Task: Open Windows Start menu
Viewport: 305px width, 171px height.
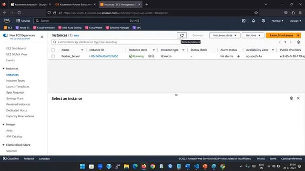Action: click(x=82, y=166)
